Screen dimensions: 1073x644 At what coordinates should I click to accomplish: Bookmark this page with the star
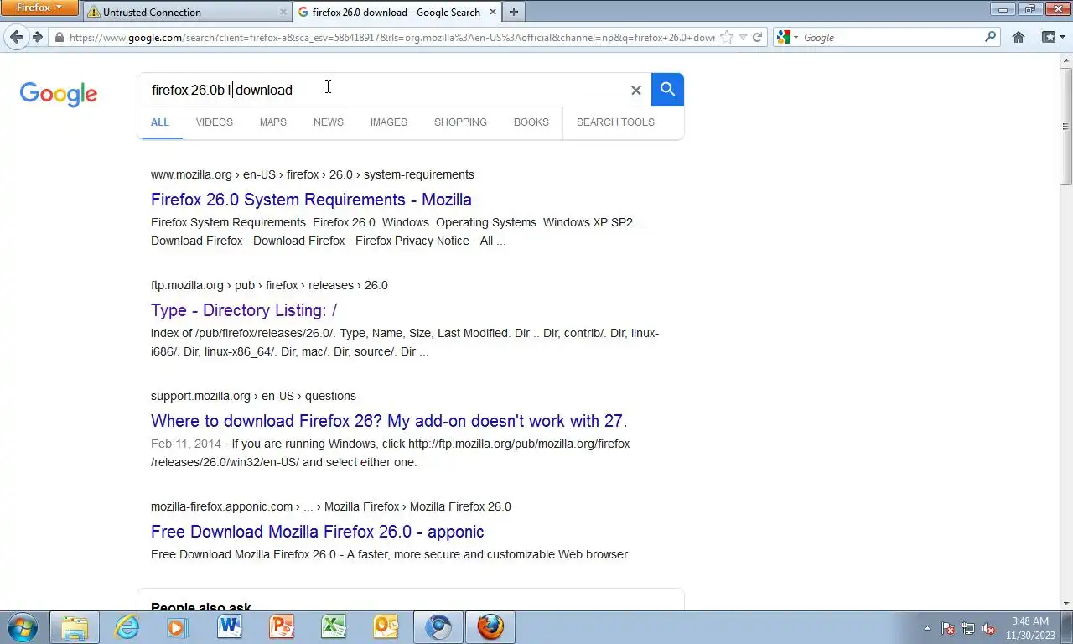(x=727, y=38)
